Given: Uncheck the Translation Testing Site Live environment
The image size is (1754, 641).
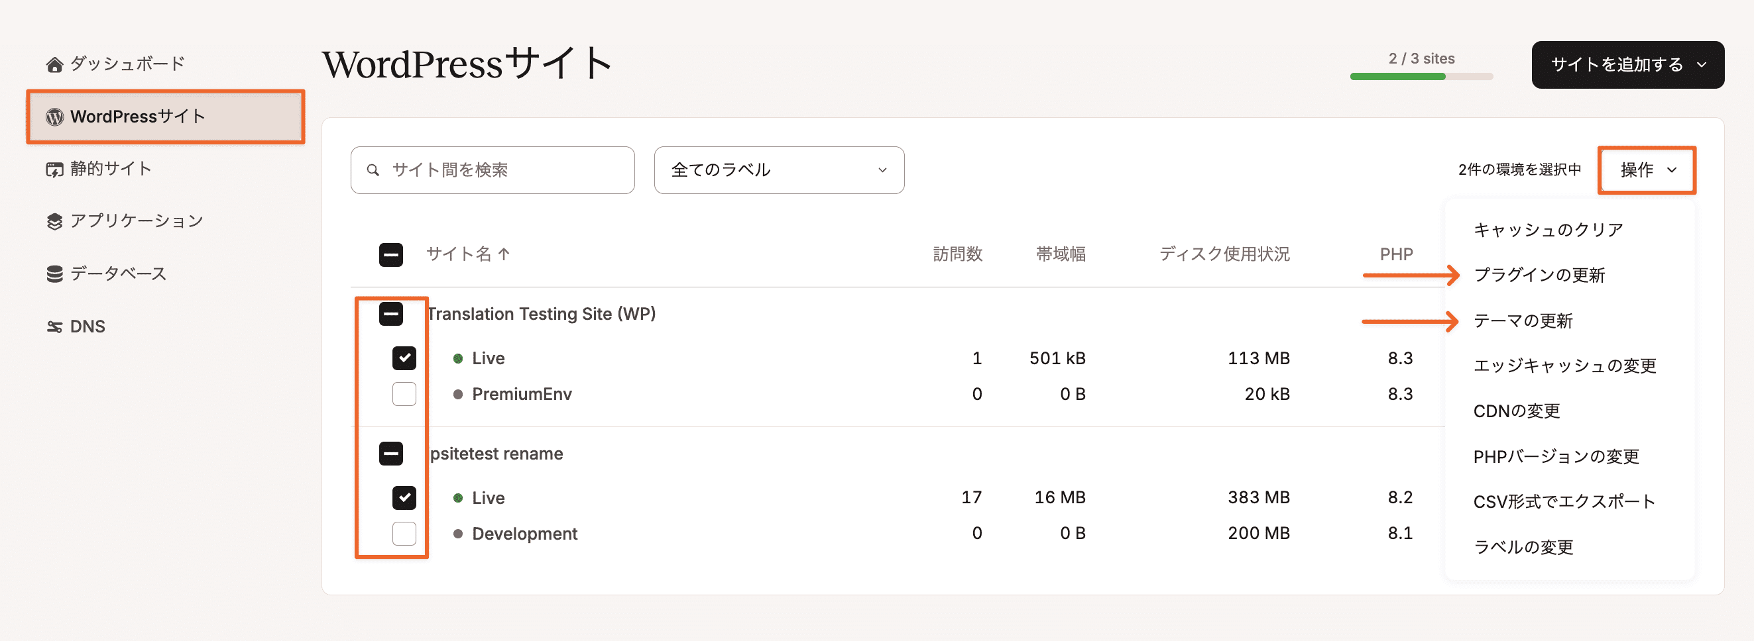Looking at the screenshot, I should pyautogui.click(x=404, y=359).
